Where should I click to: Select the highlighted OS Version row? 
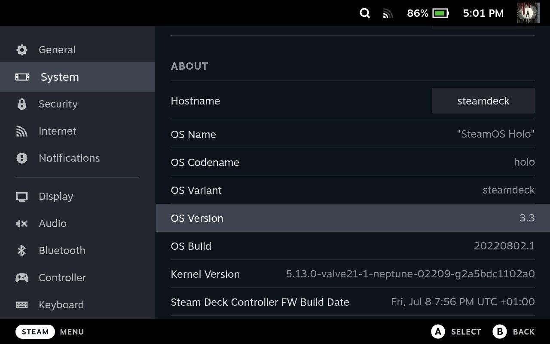[x=352, y=218]
